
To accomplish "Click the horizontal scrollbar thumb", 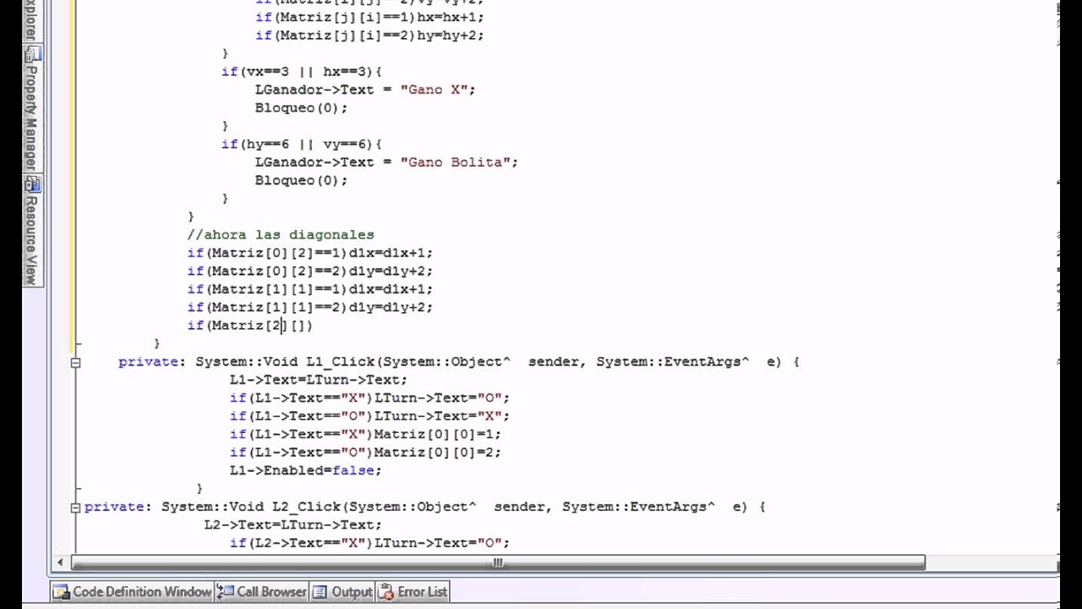I will tap(498, 562).
